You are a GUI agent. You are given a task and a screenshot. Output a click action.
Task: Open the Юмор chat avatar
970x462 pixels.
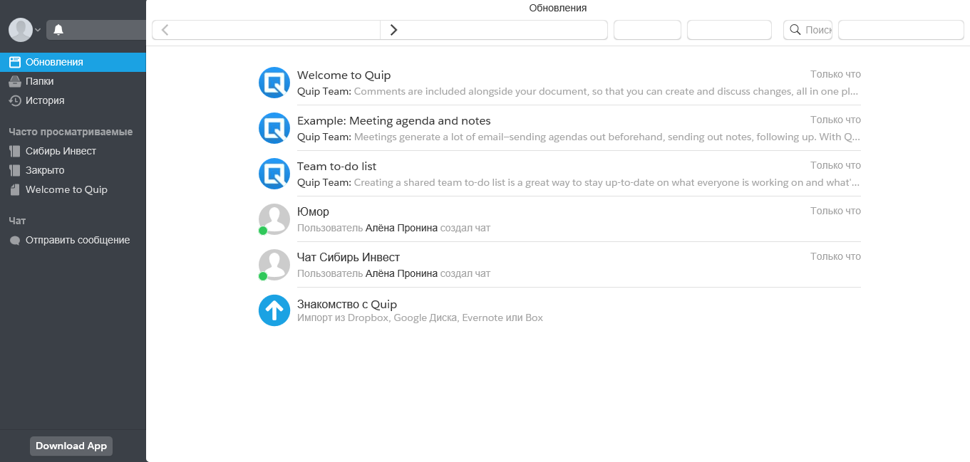(x=274, y=219)
